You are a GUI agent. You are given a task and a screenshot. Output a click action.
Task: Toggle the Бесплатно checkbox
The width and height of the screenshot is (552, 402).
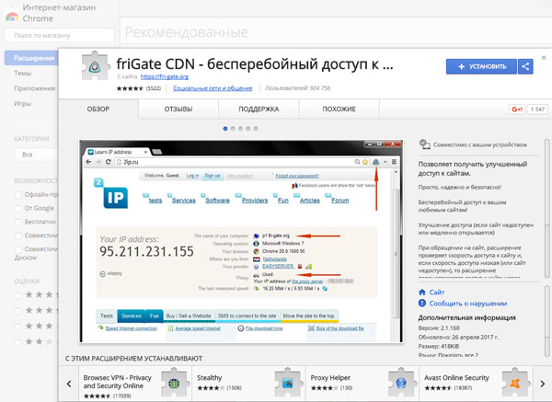[18, 222]
